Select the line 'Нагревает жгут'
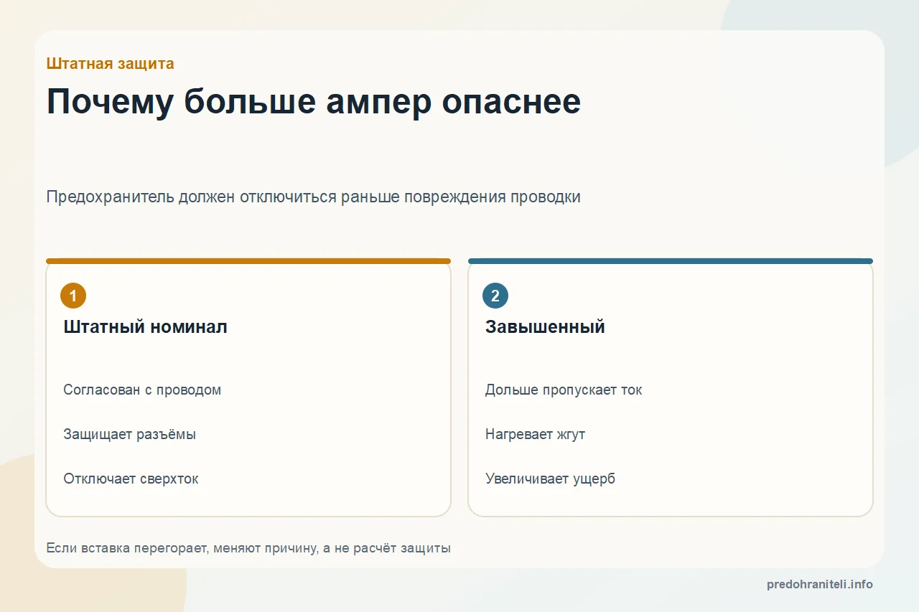Screen dimensions: 919x612 tap(535, 434)
